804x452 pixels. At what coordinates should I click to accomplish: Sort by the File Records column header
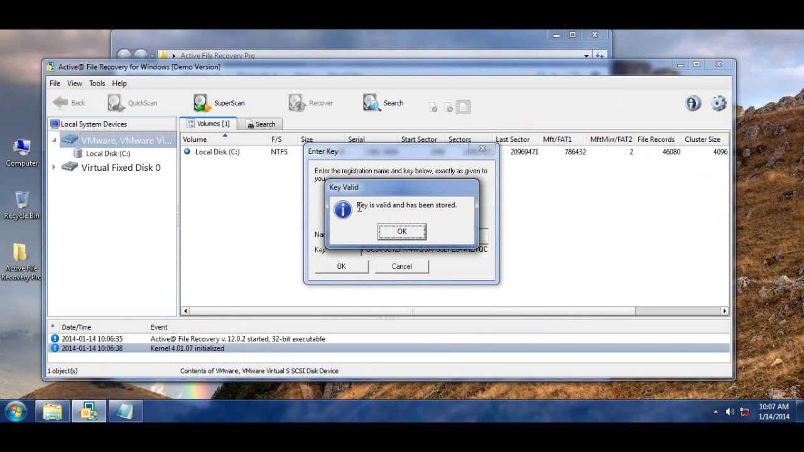(656, 139)
